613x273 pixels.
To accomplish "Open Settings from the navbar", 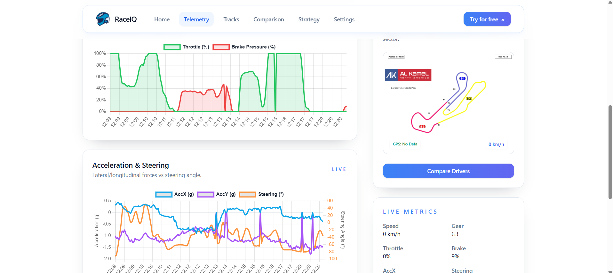I will (x=344, y=19).
